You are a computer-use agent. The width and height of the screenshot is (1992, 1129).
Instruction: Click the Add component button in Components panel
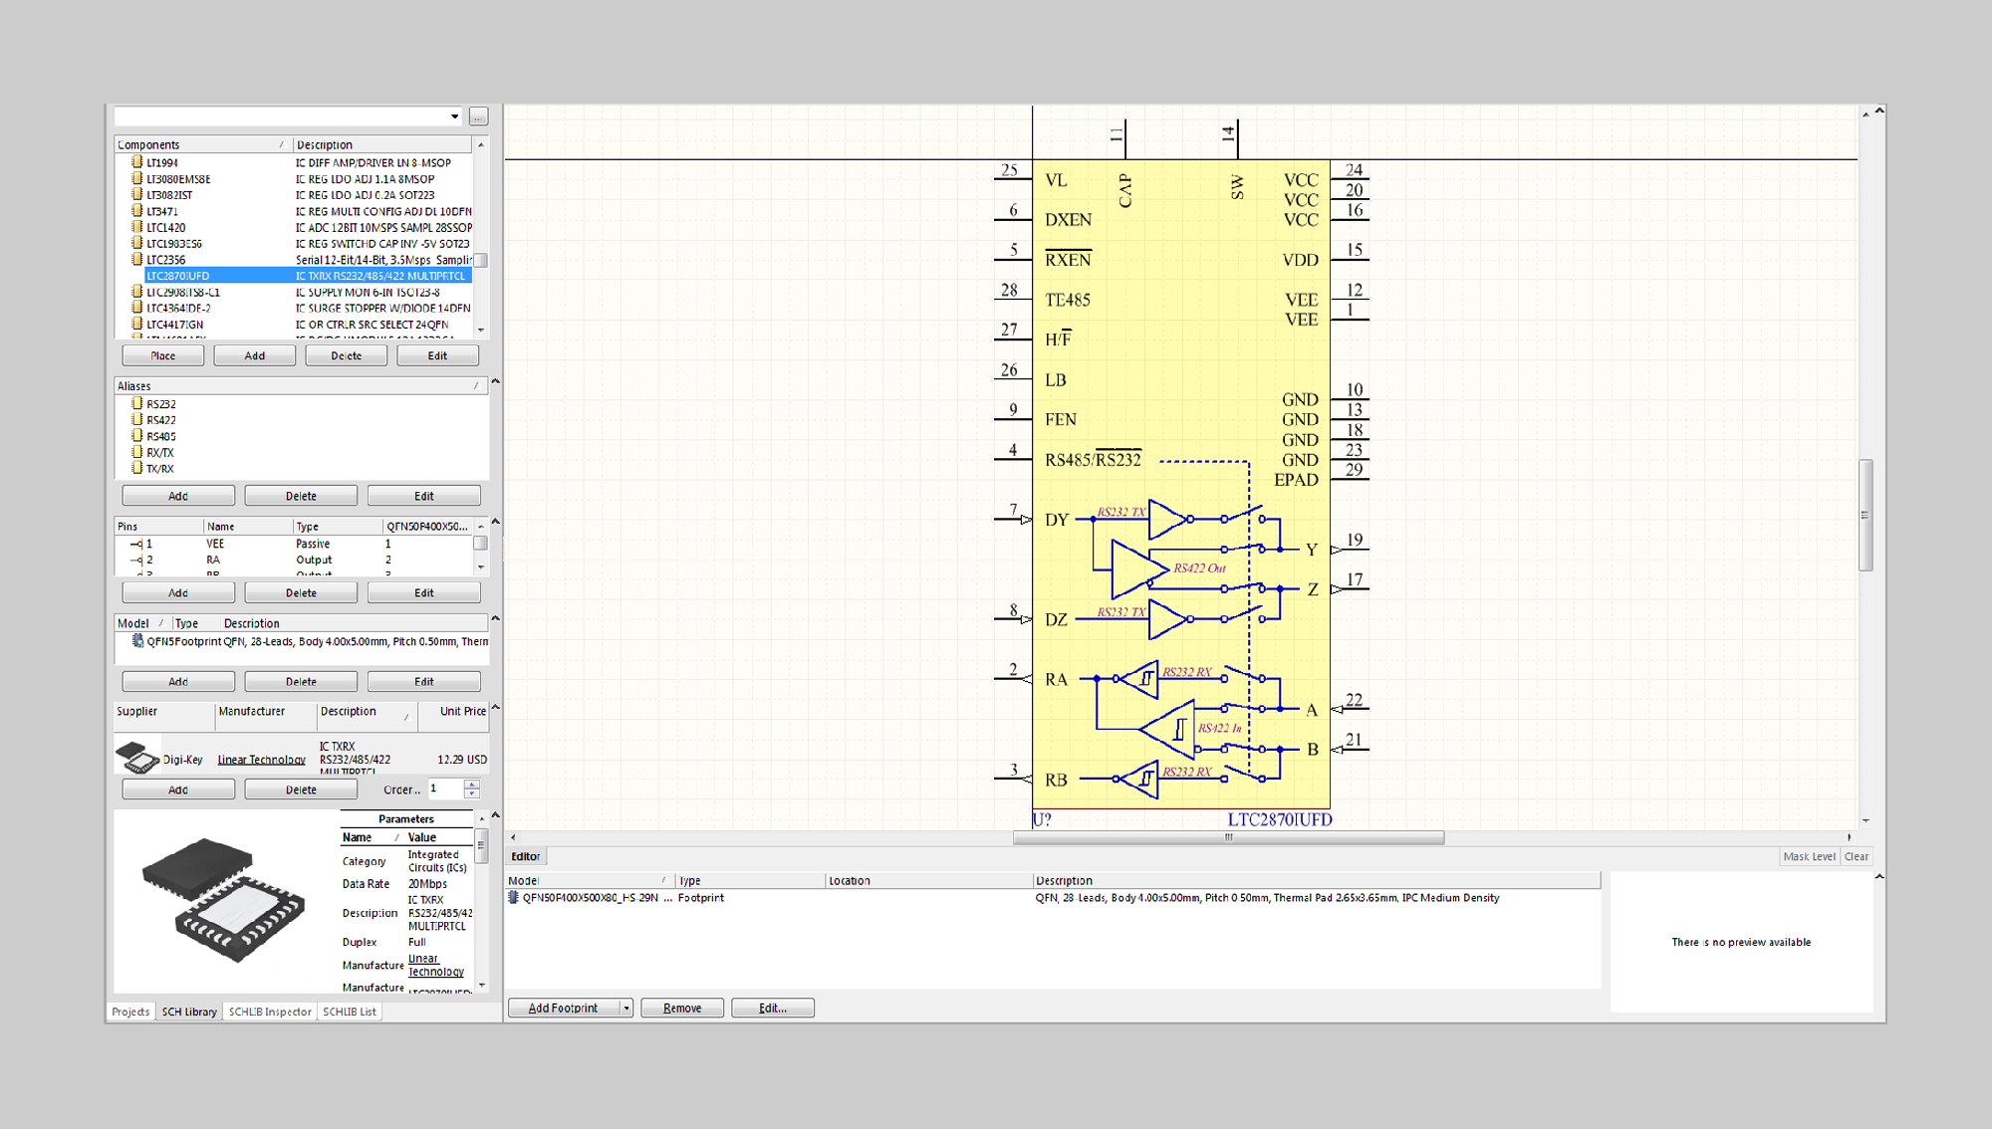point(253,354)
